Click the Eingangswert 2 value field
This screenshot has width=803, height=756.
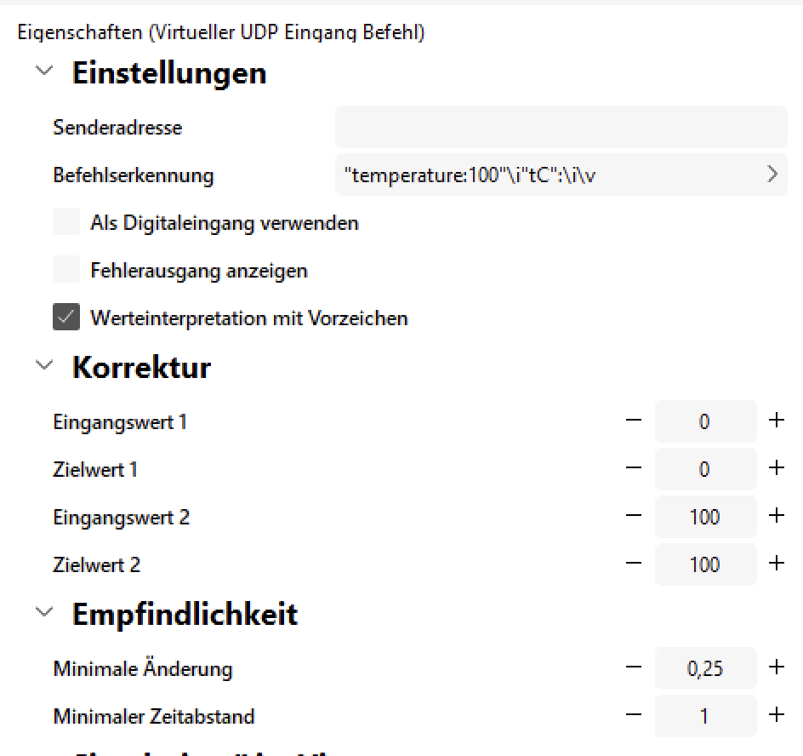pos(706,517)
